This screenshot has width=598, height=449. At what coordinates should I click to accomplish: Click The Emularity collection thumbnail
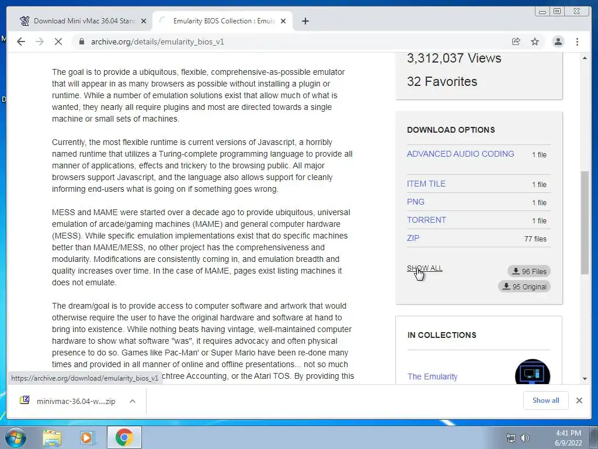click(533, 372)
